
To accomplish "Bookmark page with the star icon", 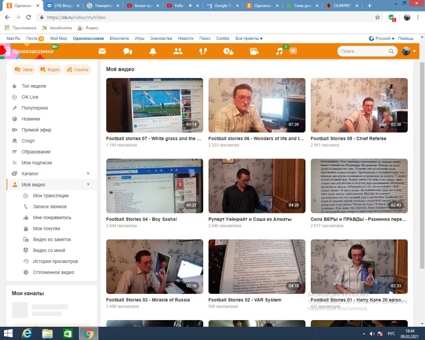I will (377, 17).
